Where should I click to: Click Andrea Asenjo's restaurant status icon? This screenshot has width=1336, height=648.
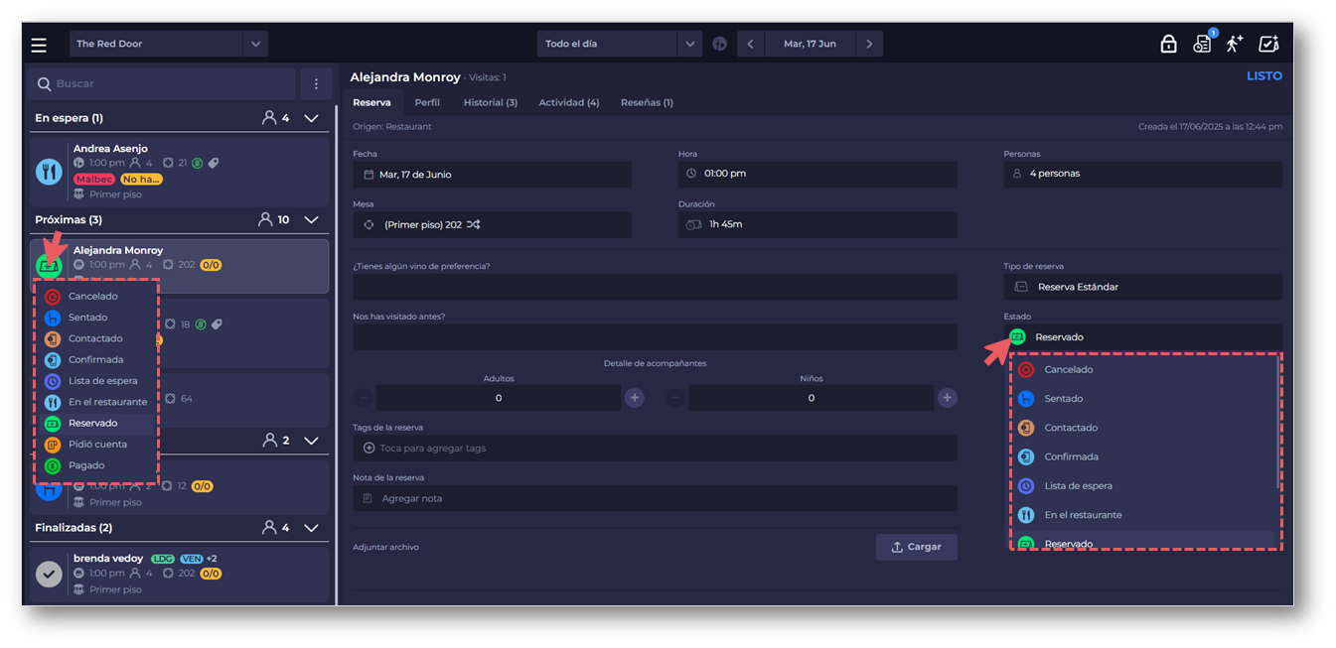coord(49,171)
